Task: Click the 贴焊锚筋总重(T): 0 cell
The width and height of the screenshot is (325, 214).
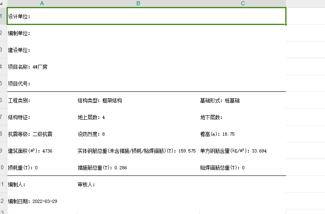Action: click(243, 168)
